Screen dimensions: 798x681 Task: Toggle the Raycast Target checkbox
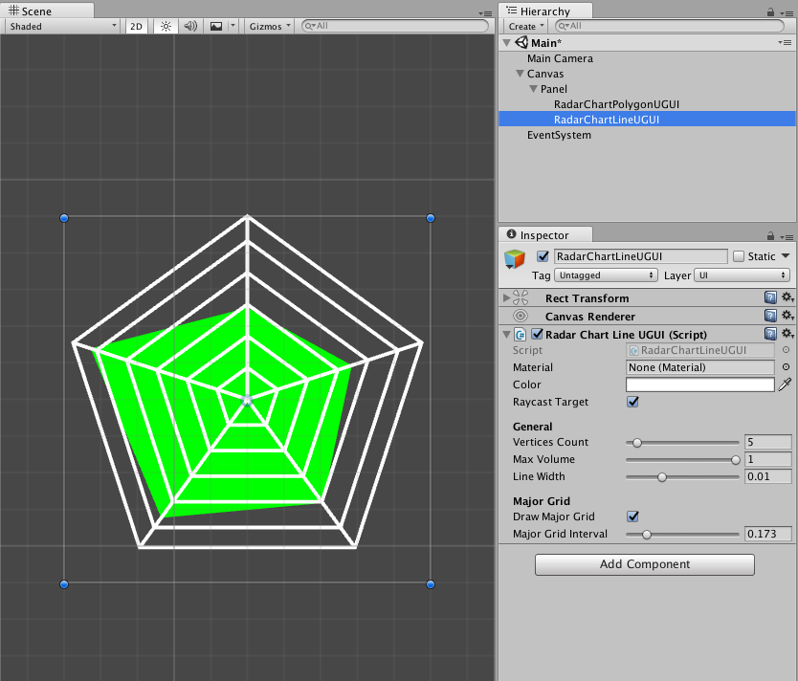click(x=632, y=402)
